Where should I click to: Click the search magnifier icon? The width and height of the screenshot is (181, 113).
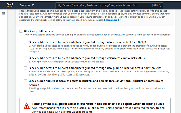click(59, 5)
